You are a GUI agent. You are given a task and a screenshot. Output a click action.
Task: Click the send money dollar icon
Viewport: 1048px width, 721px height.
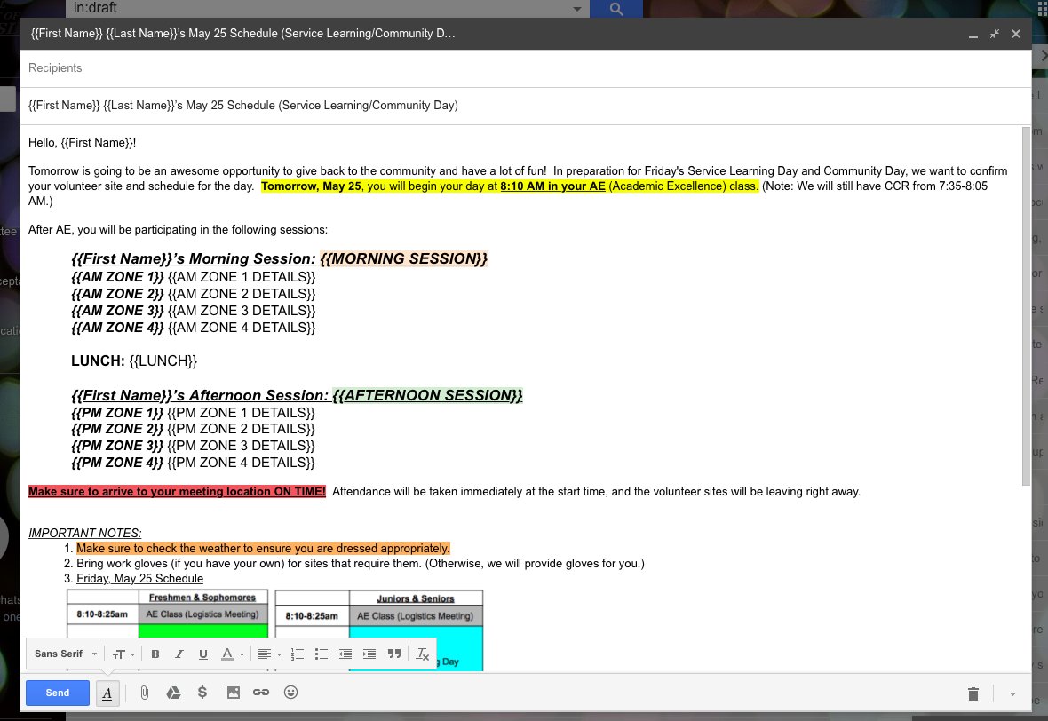[x=202, y=693]
